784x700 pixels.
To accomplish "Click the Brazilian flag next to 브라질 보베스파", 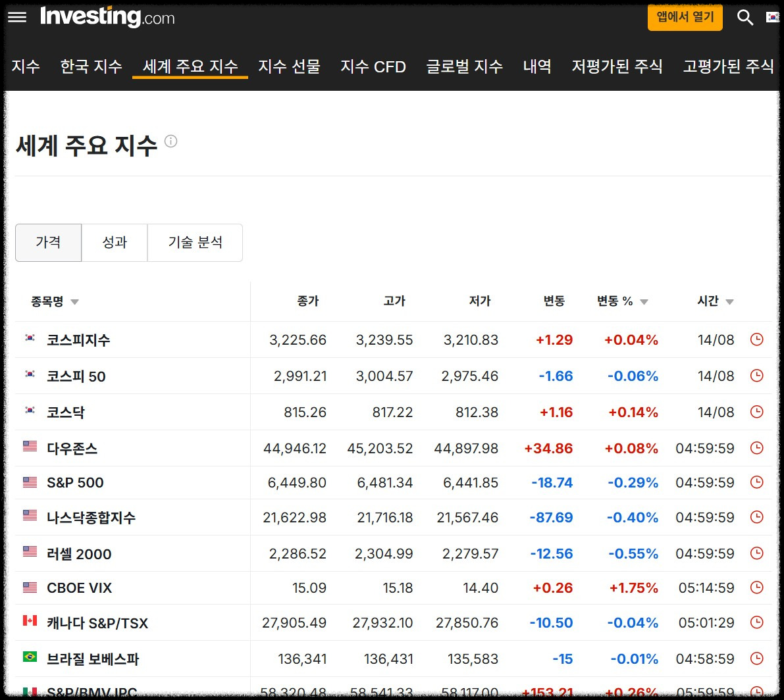I will click(x=30, y=657).
